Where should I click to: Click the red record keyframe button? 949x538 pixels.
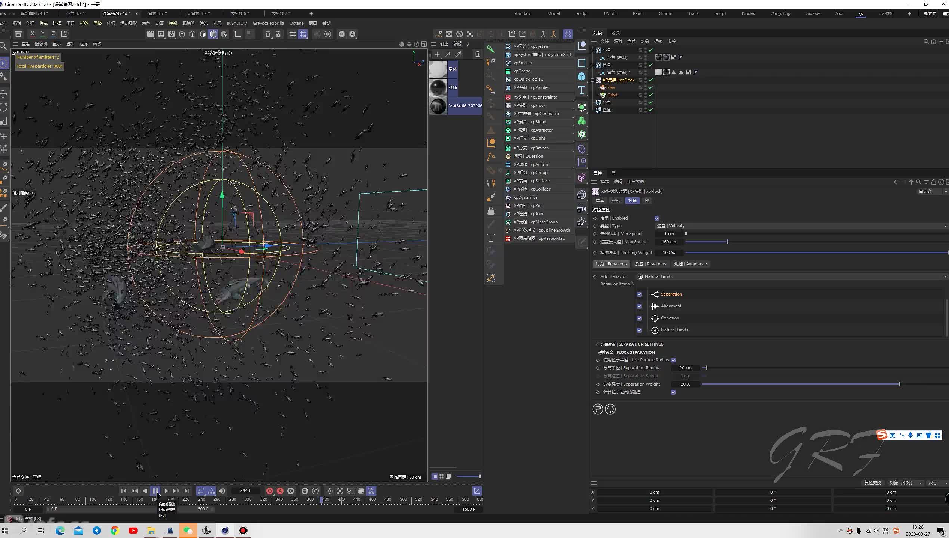(270, 491)
